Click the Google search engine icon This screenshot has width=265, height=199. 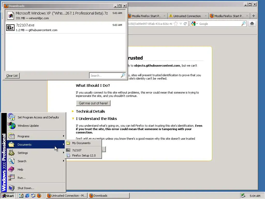(x=193, y=24)
